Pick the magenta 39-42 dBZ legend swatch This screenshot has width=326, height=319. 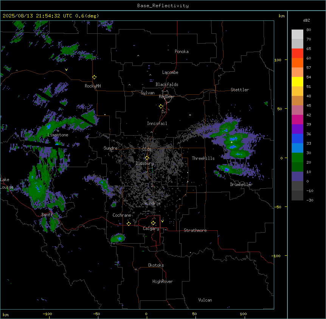tap(297, 119)
